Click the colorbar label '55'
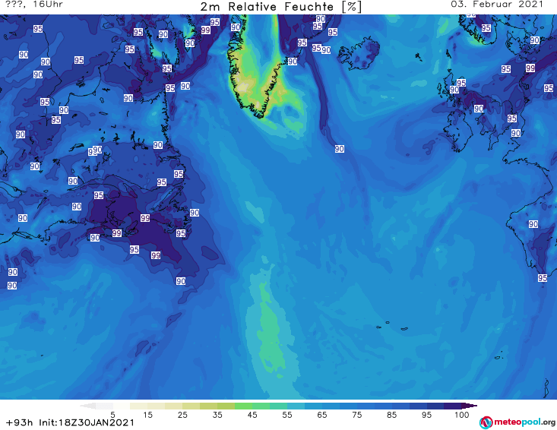Image resolution: width=557 pixels, height=430 pixels. pyautogui.click(x=286, y=414)
